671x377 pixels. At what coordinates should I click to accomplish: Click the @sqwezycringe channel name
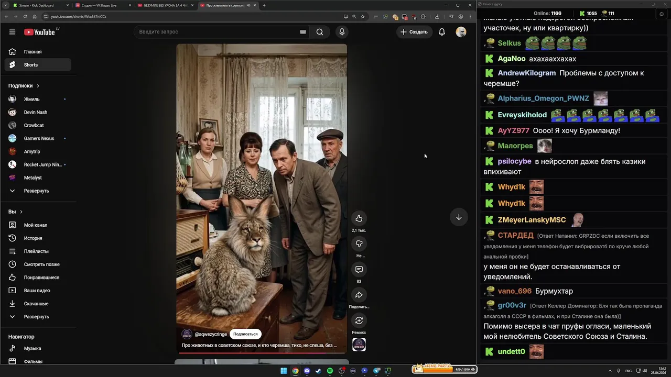point(211,334)
